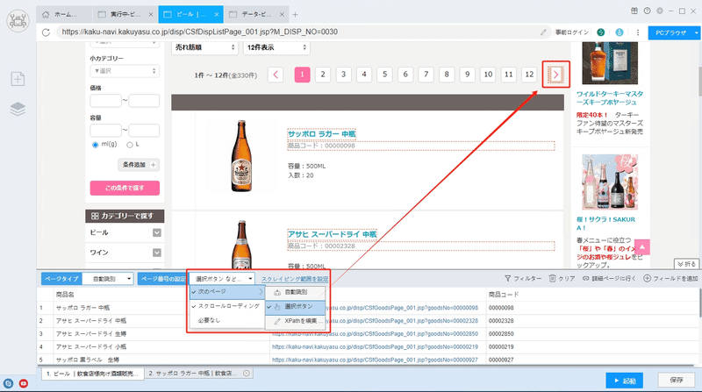Click the pink scroll-to-top arrow button
The image size is (702, 392).
(641, 247)
